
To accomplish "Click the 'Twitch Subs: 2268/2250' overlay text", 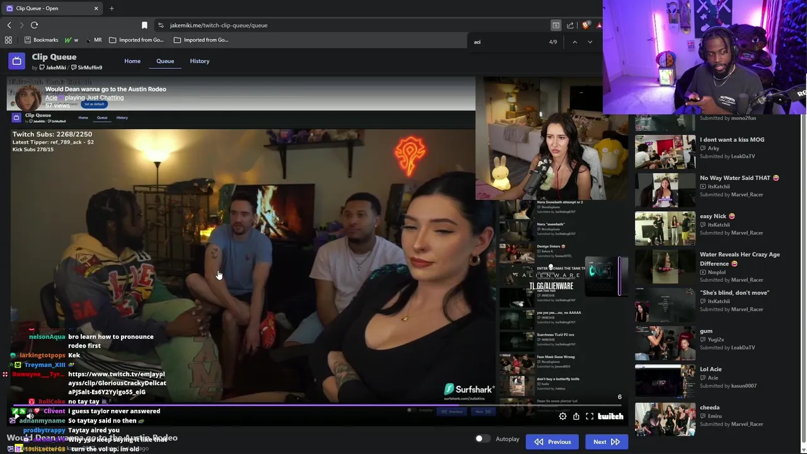I will point(52,134).
